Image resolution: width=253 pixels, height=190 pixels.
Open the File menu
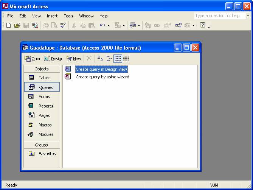(10, 16)
